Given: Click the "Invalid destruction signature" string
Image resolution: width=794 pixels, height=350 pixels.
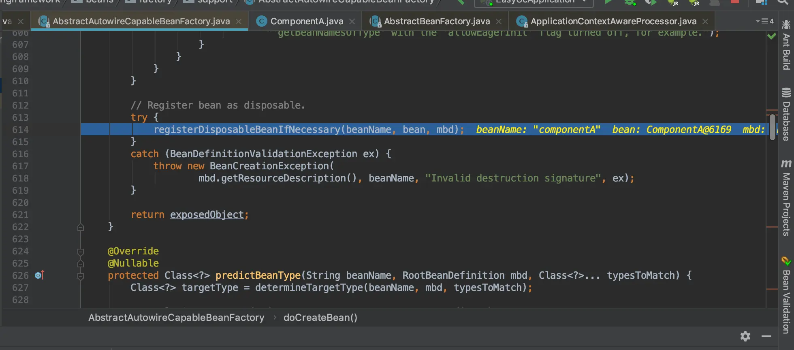Looking at the screenshot, I should (x=513, y=178).
